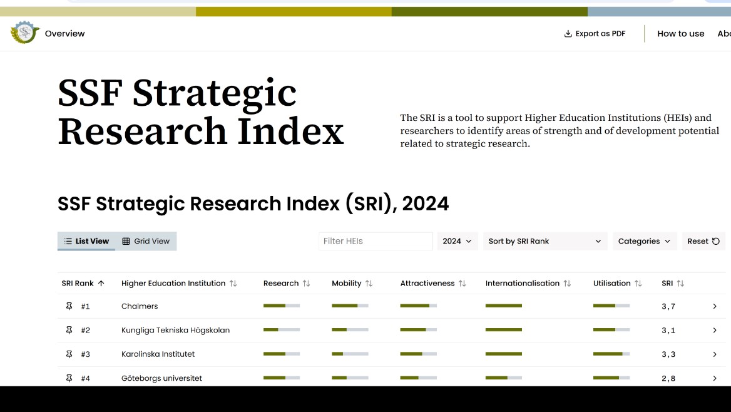The image size is (731, 412).
Task: Click Export as PDF
Action: (x=595, y=34)
